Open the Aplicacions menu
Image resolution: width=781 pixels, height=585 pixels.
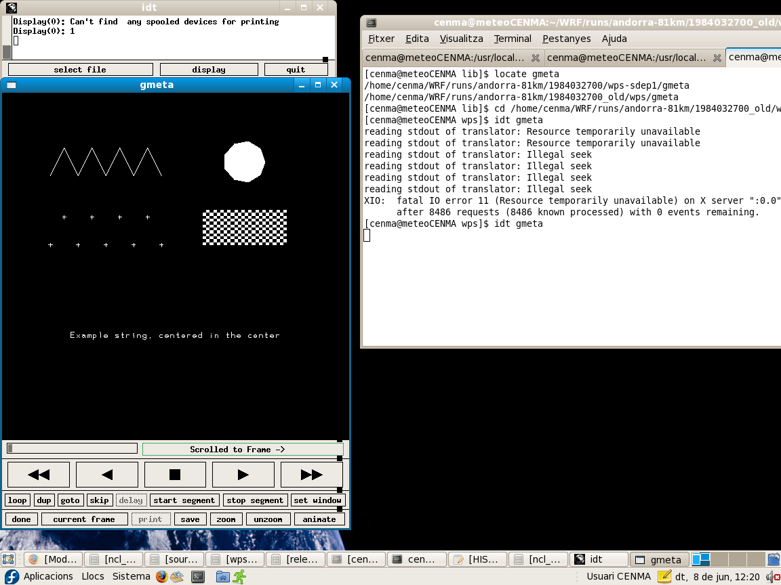[48, 577]
